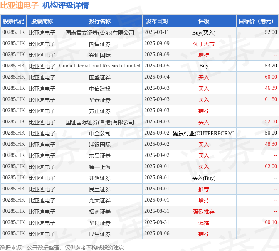Click the 2025-08-06 date cell
This screenshot has height=251, width=279.
click(157, 233)
